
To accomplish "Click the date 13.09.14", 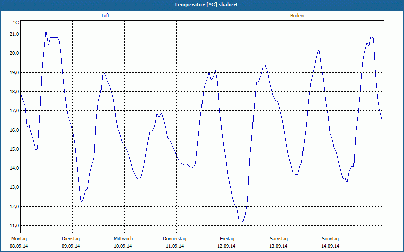I will (278, 246).
